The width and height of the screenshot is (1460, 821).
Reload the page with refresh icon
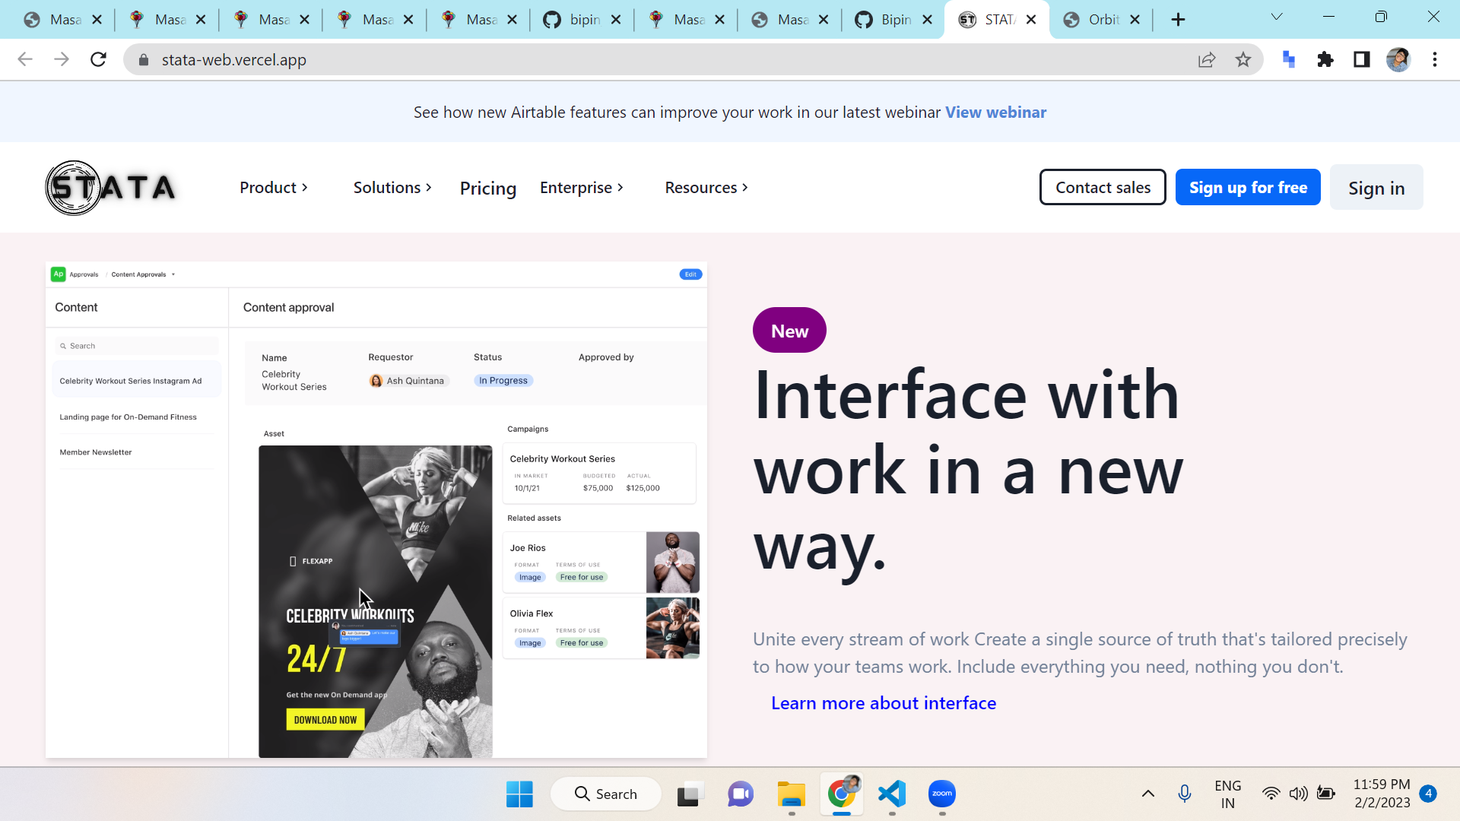click(98, 59)
